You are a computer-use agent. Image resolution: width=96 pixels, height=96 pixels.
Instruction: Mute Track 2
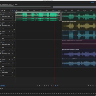(x=9, y=22)
